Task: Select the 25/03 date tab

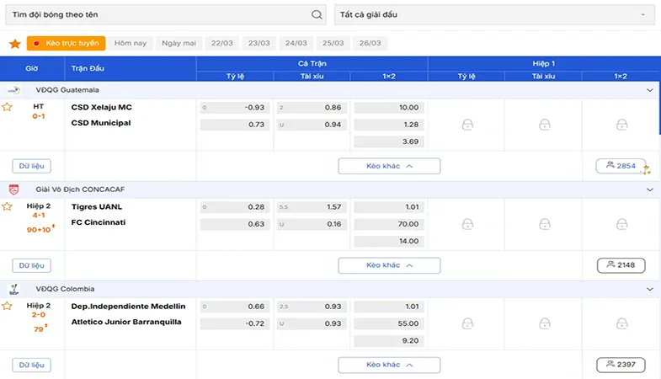Action: (333, 44)
